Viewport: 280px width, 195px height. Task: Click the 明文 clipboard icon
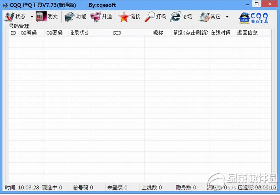tap(41, 17)
